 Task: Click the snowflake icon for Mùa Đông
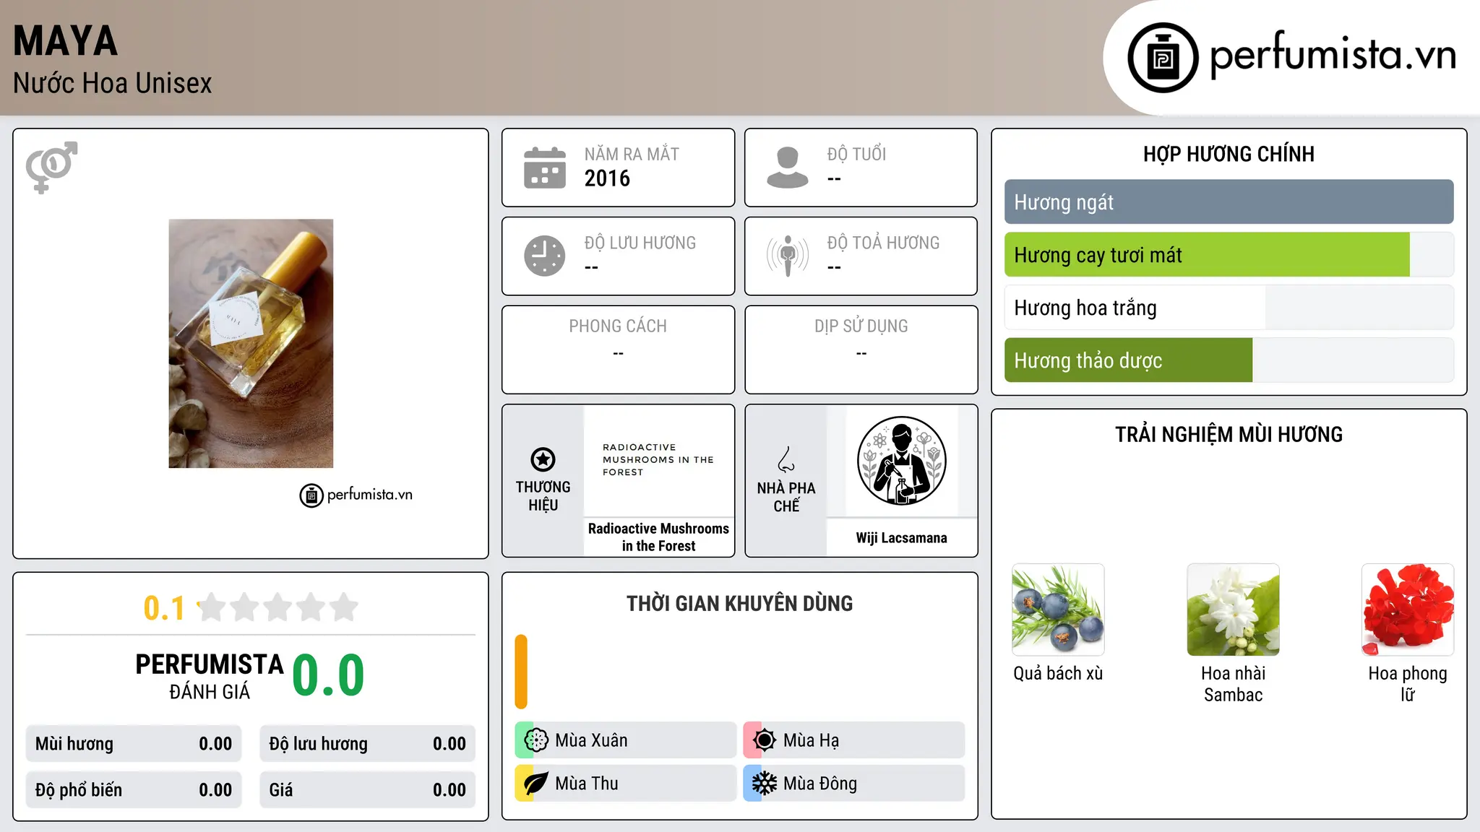tap(765, 784)
